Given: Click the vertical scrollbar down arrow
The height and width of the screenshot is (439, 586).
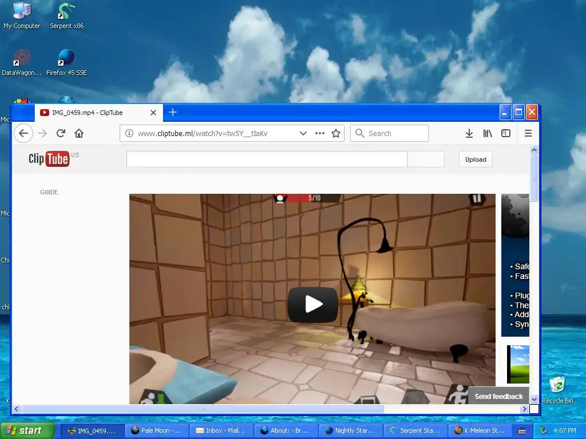Looking at the screenshot, I should [x=534, y=400].
